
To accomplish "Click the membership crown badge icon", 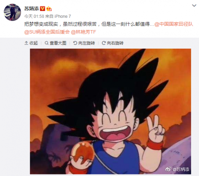I will 49,9.
